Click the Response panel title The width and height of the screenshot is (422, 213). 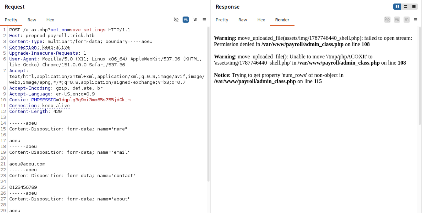pyautogui.click(x=227, y=7)
